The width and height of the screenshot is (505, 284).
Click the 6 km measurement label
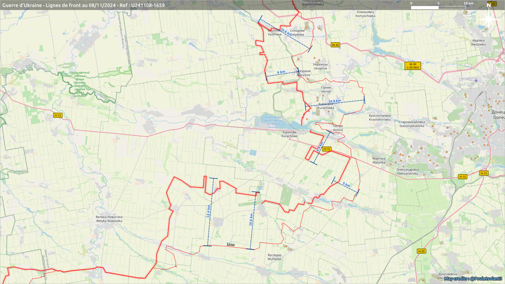click(x=281, y=72)
